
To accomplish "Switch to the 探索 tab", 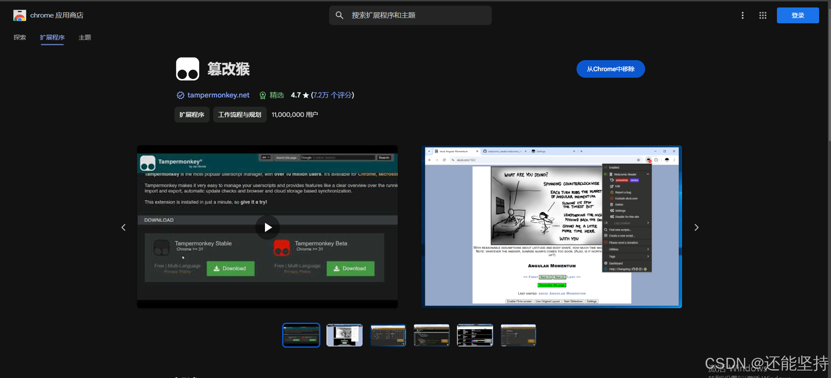I will click(20, 37).
